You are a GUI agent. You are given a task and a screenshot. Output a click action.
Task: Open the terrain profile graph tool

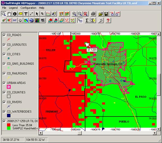click(48, 14)
